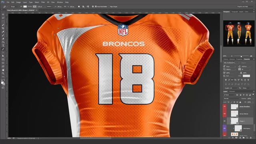Viewport: 256px width, 144px height.
Task: Open path alignment options icon
Action: point(83,7)
